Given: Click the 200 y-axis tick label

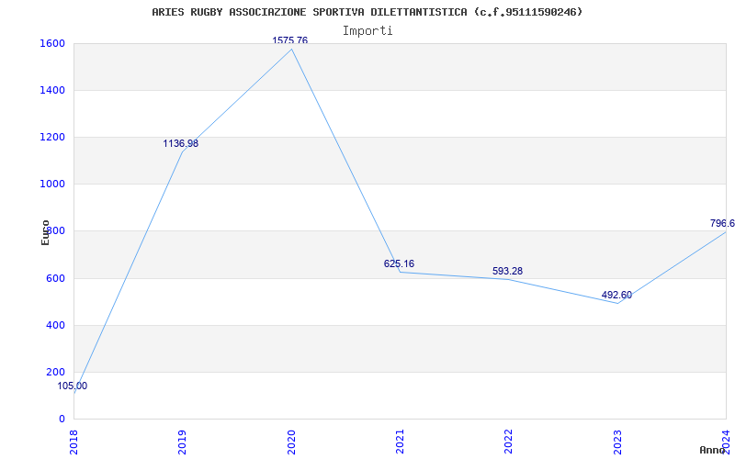Looking at the screenshot, I should pyautogui.click(x=54, y=373).
